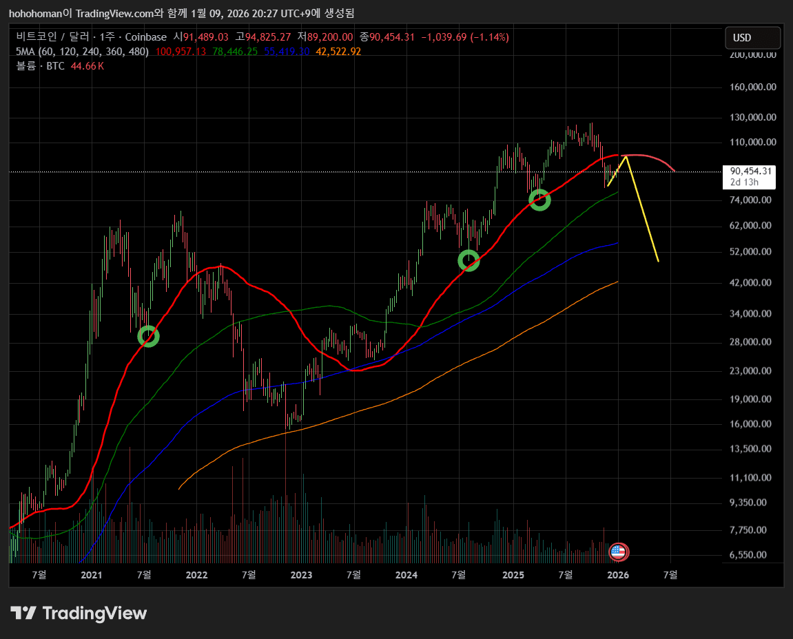The height and width of the screenshot is (639, 793).
Task: Select the green circle marker near mid-2024
Action: [468, 260]
